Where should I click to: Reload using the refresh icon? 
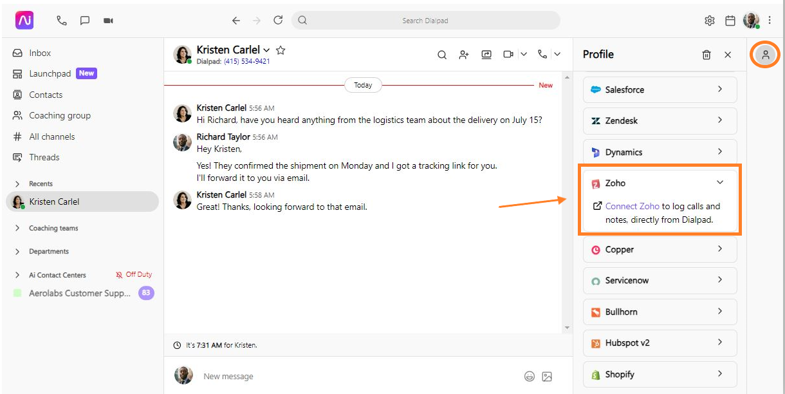coord(278,21)
